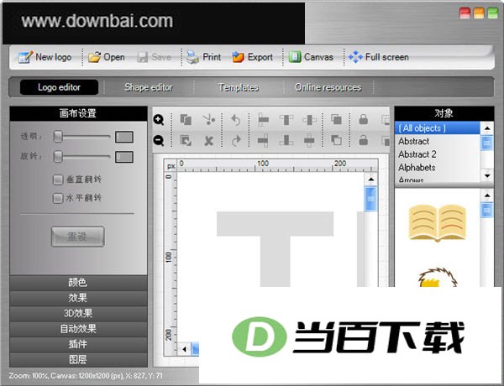Click the canvas vertical scroll up arrow
Viewport: 504px width, 386px height.
click(x=371, y=180)
